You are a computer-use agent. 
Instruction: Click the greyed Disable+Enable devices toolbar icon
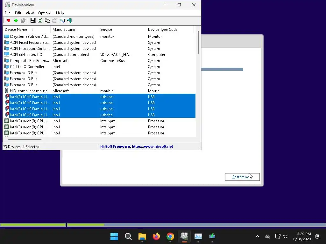tap(23, 20)
